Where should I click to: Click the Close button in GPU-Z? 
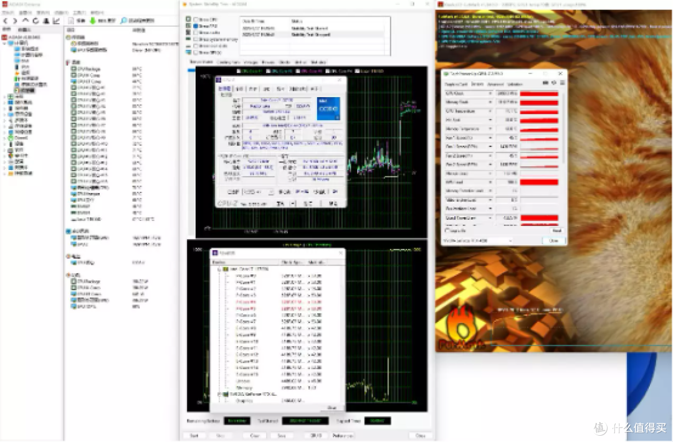[554, 241]
